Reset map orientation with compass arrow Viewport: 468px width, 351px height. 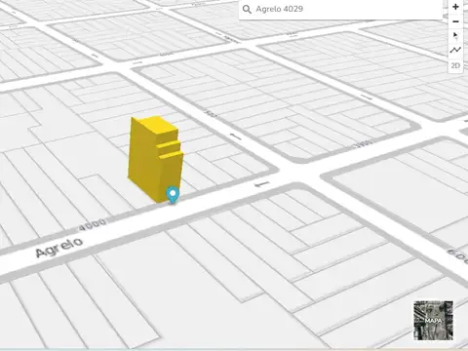[455, 35]
